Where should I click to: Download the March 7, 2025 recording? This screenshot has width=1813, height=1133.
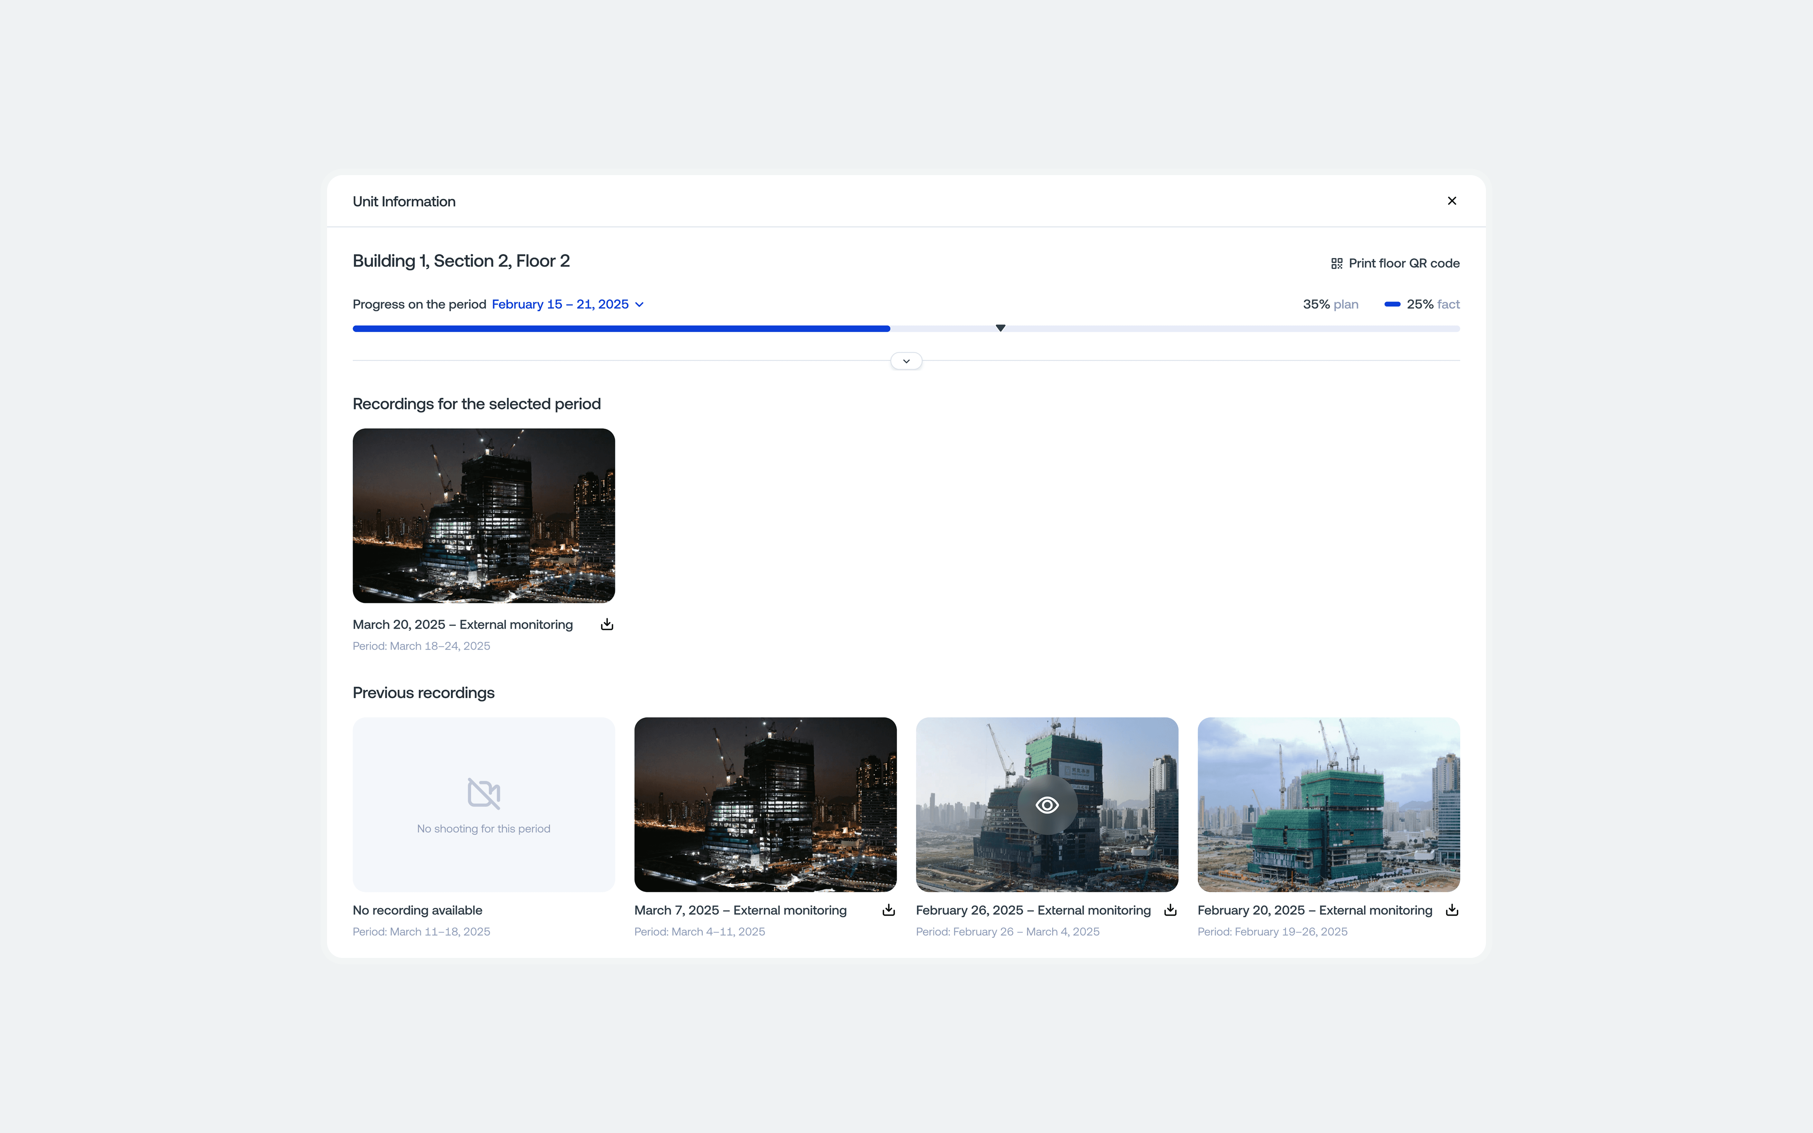(888, 910)
